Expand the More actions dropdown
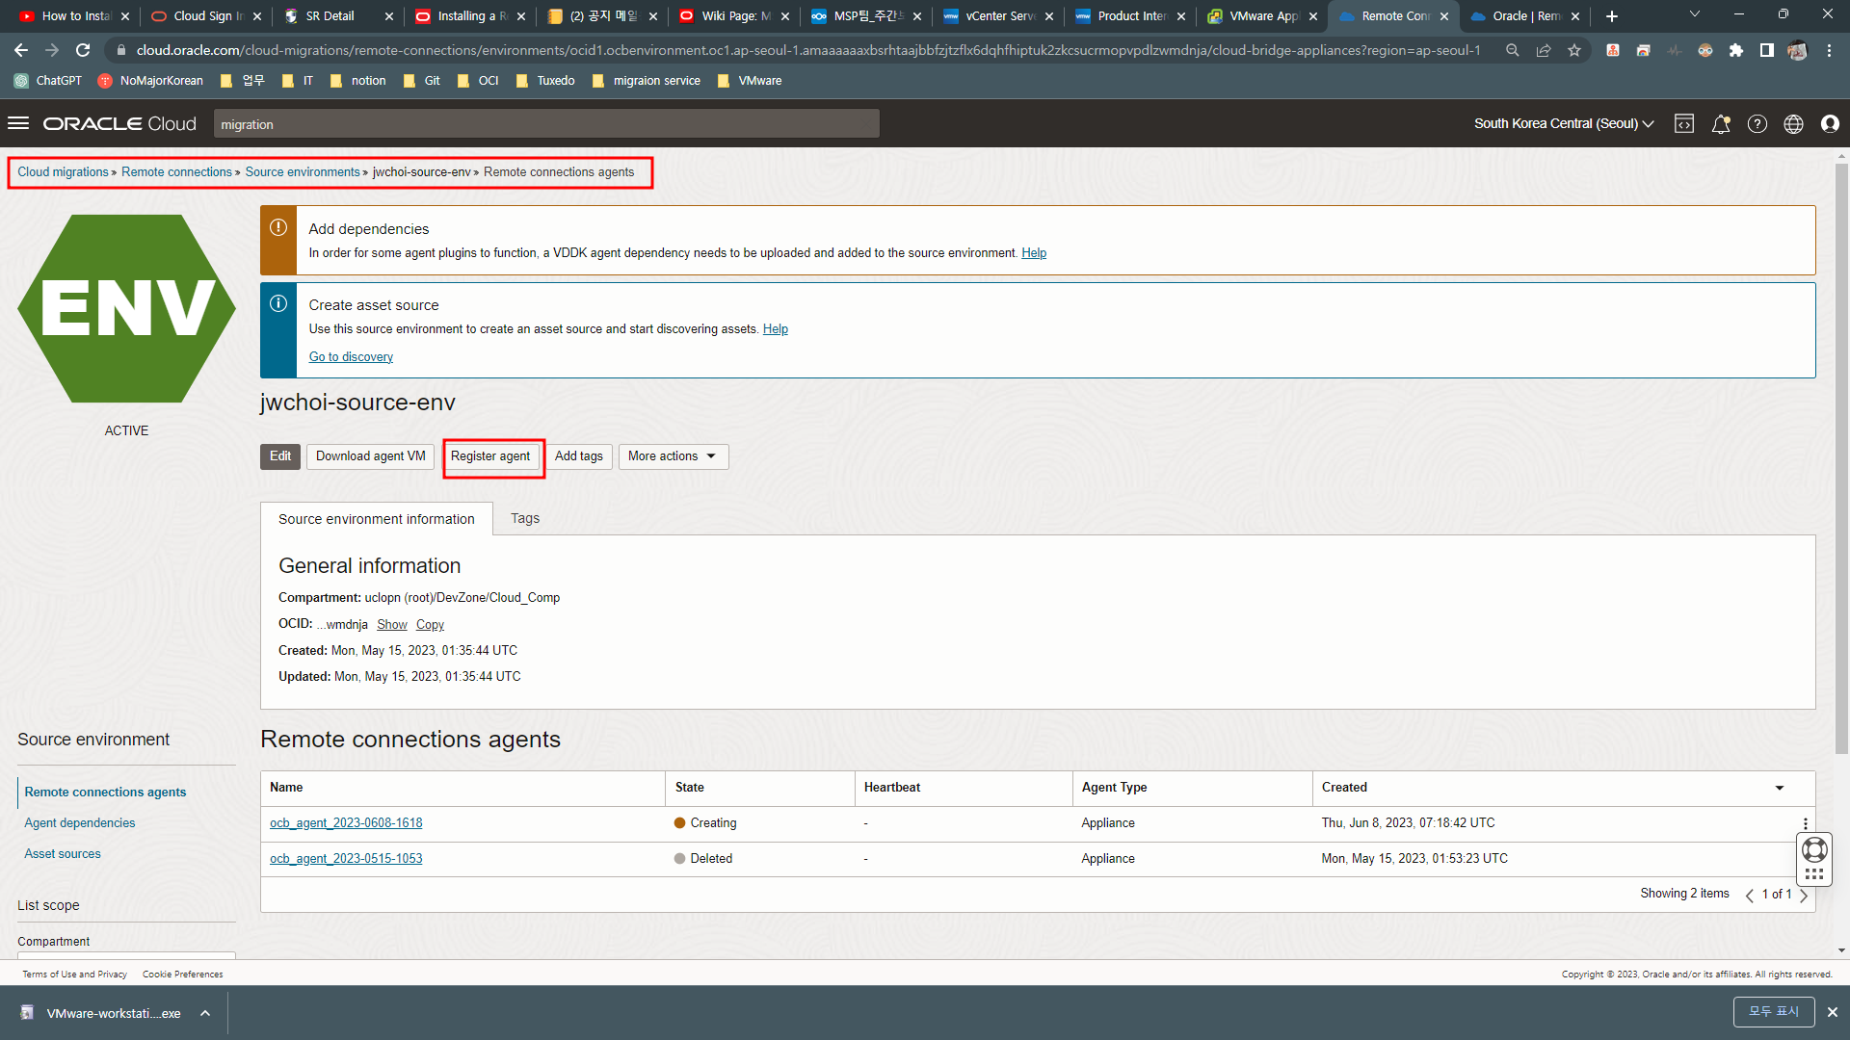This screenshot has height=1040, width=1850. pos(673,456)
